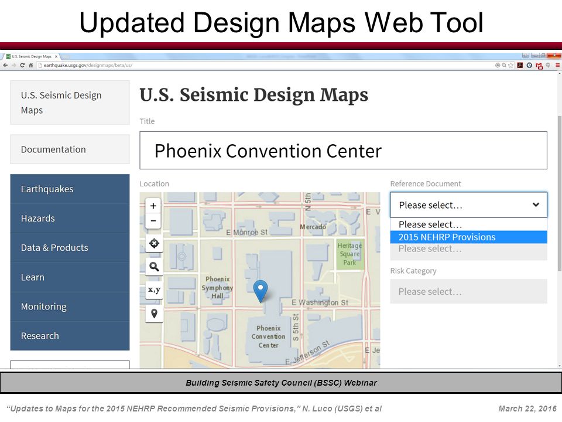This screenshot has height=422, width=562.
Task: Click the Heritage Square Park label on map
Action: (349, 254)
